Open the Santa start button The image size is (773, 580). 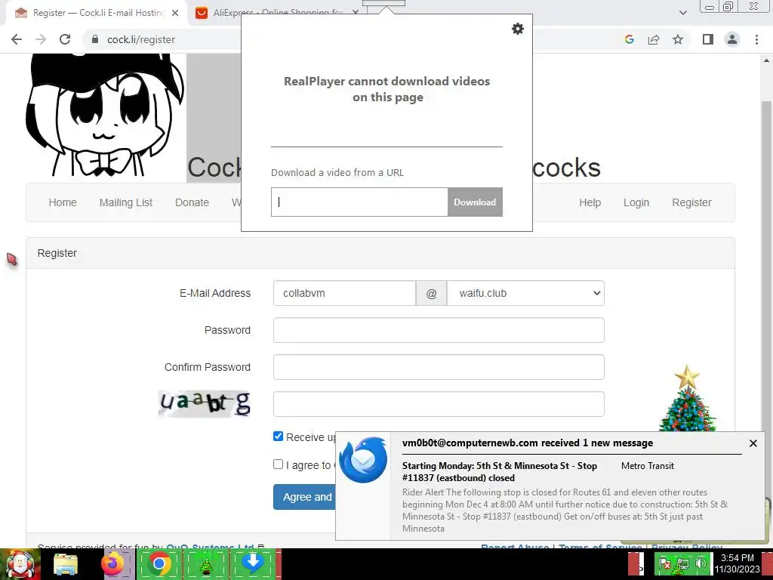tap(20, 564)
